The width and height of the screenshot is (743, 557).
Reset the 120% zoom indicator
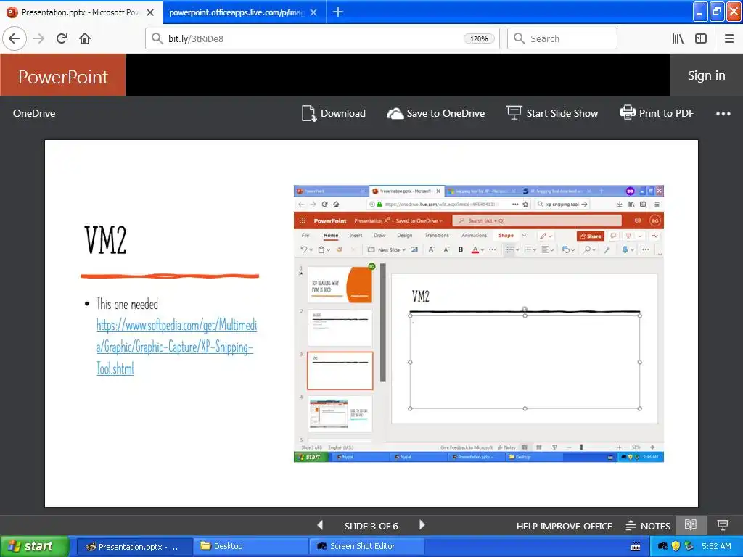pos(479,39)
